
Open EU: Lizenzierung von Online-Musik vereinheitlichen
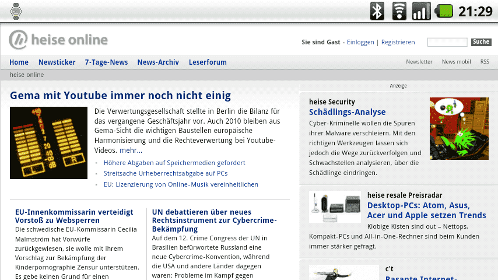coord(181,184)
